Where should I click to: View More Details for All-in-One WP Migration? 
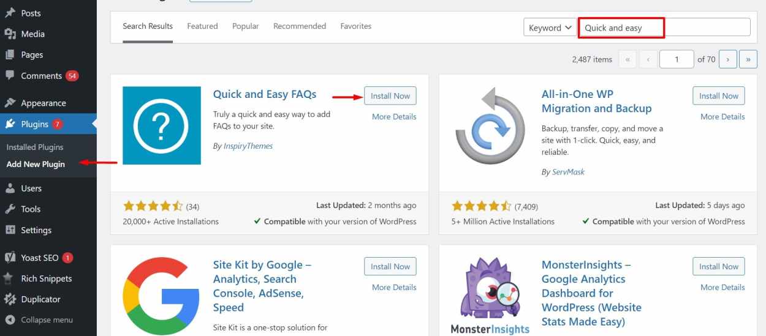click(722, 116)
